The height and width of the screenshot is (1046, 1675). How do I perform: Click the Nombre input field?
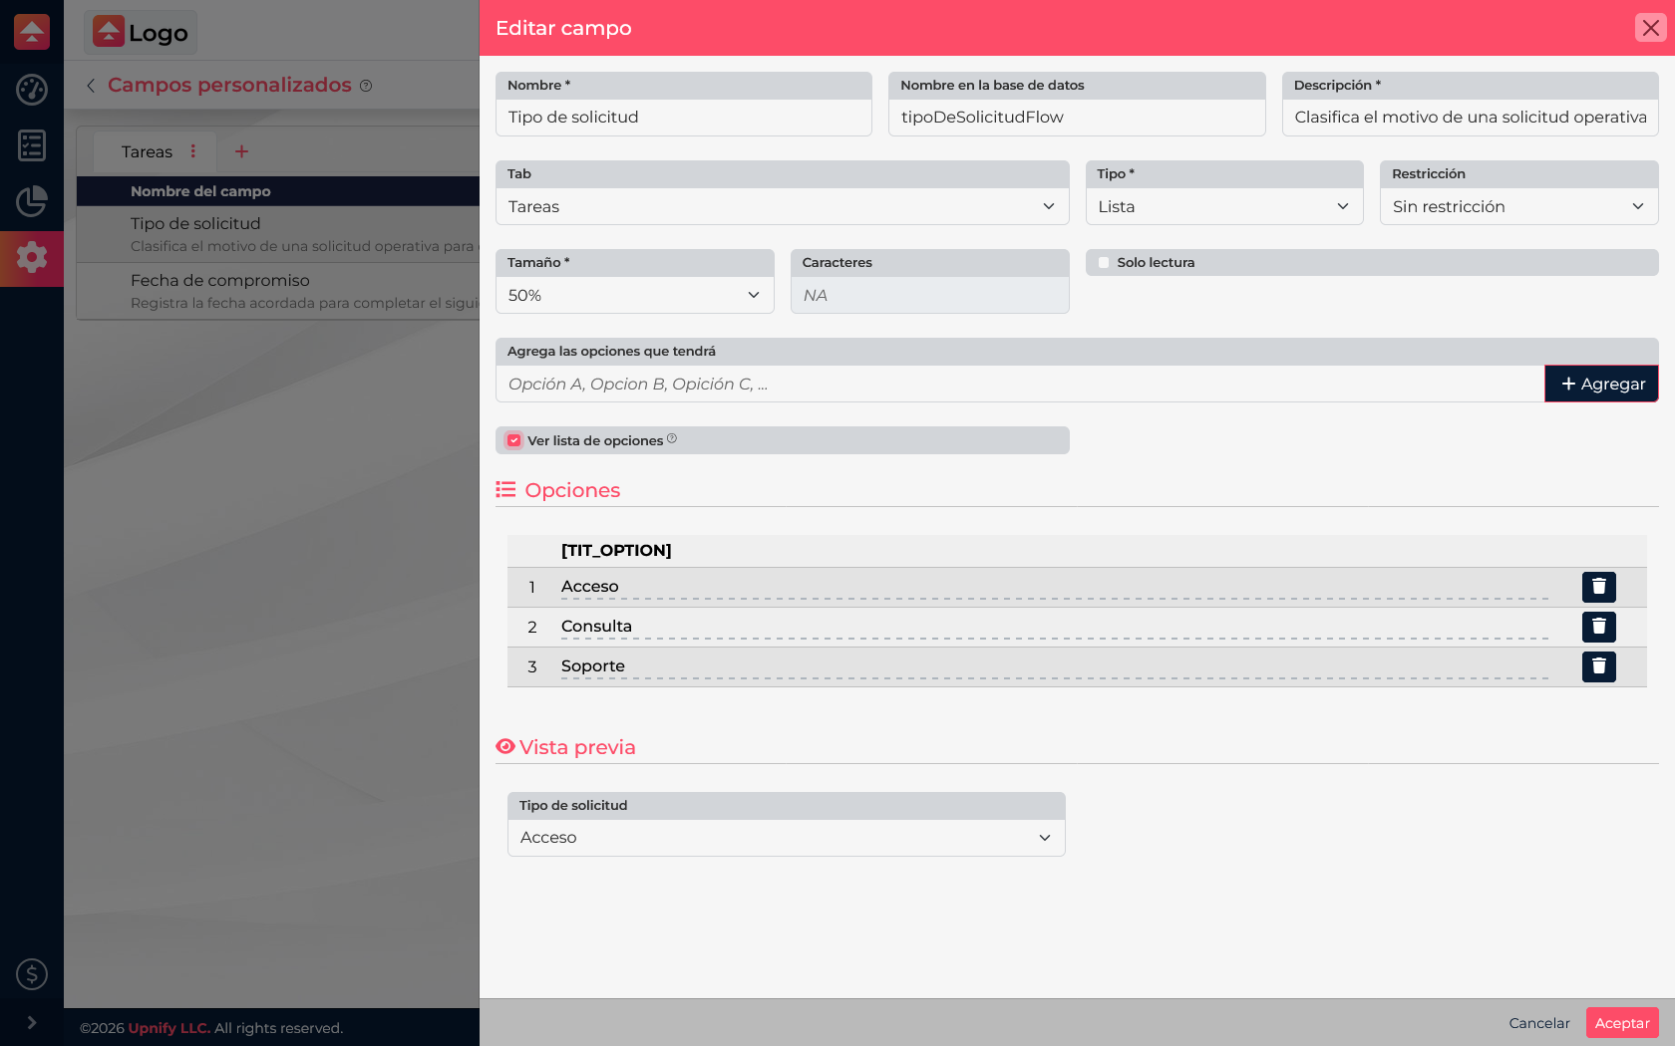pos(684,118)
